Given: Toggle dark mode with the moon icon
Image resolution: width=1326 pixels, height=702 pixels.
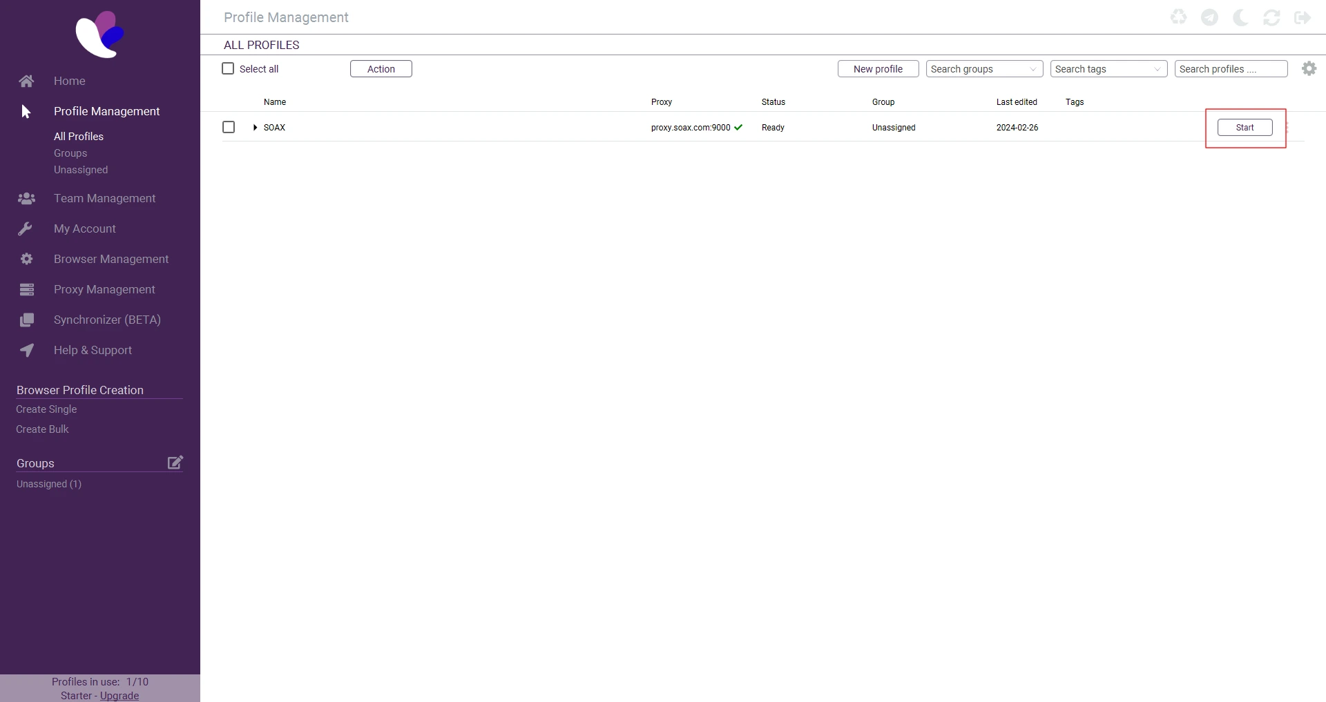Looking at the screenshot, I should pyautogui.click(x=1240, y=17).
